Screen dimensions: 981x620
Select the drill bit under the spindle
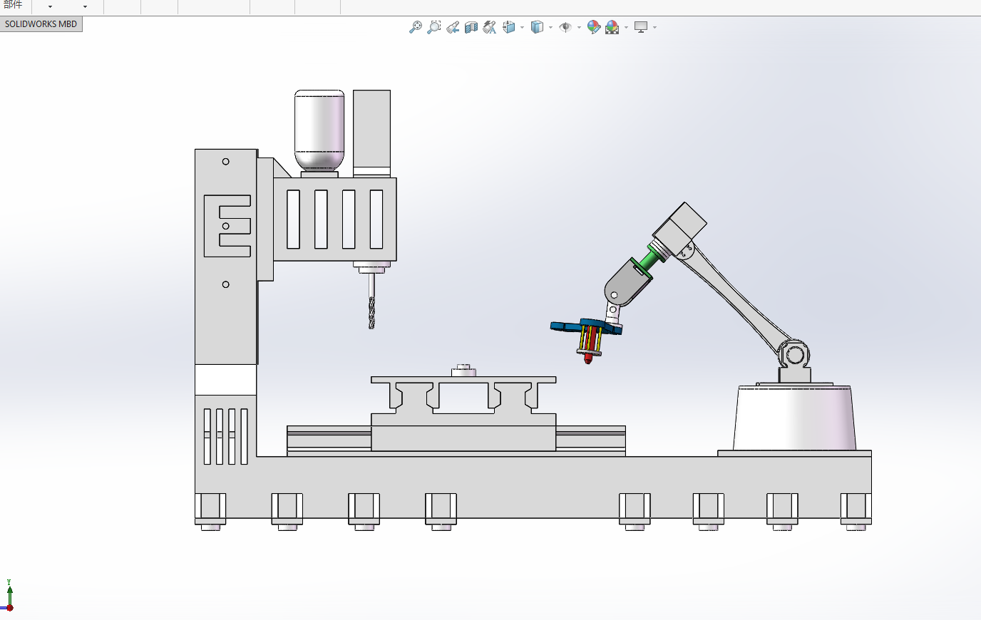[x=371, y=302]
